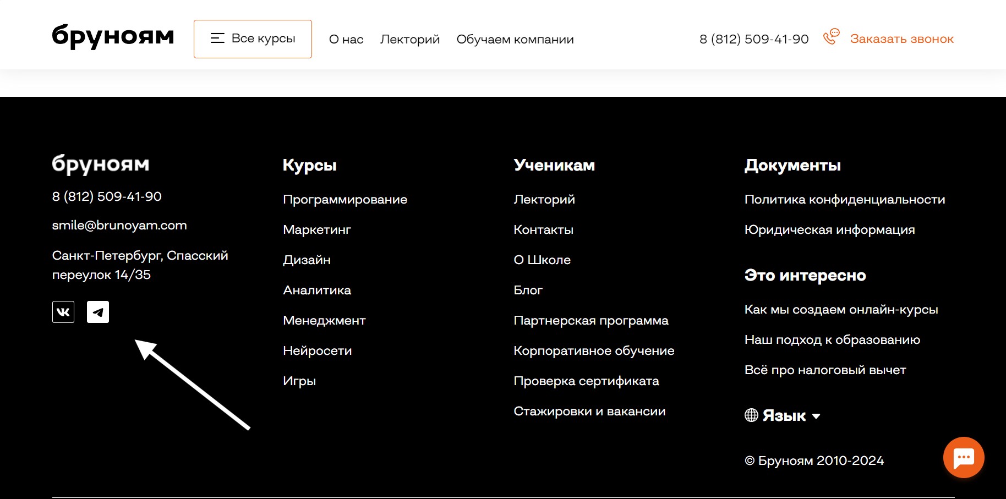Open Проверка сертификата link
Screen dimensions: 1006x499
pyautogui.click(x=586, y=381)
